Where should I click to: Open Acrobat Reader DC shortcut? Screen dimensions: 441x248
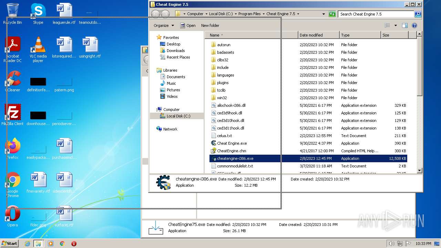tap(12, 50)
